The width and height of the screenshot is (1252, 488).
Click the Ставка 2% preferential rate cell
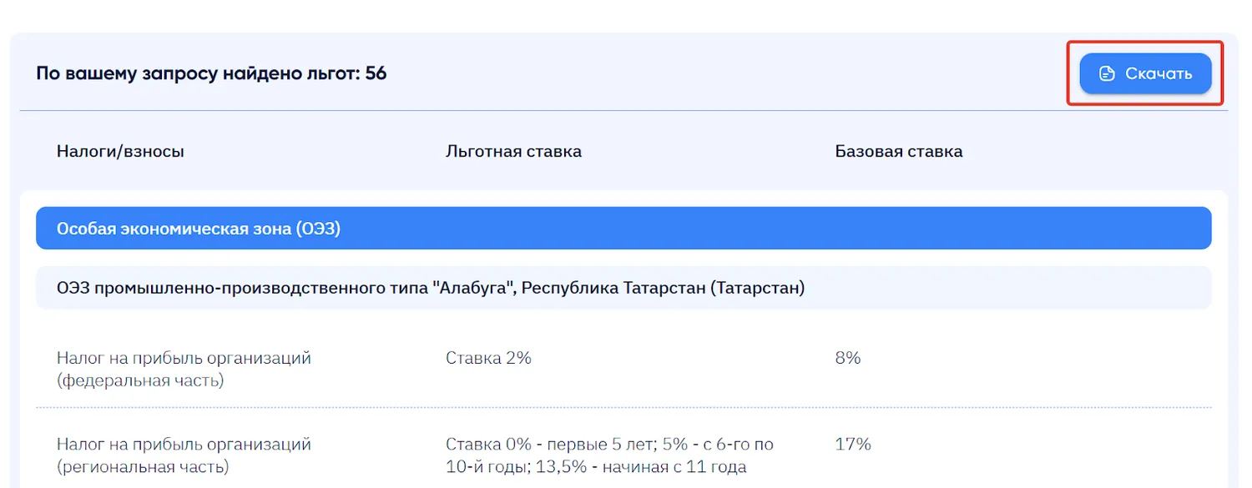pyautogui.click(x=488, y=358)
